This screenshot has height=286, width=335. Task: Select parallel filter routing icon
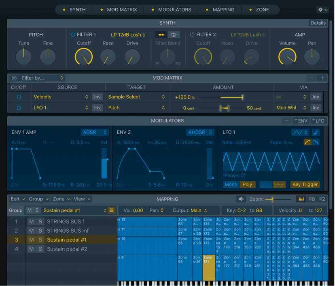[x=174, y=35]
